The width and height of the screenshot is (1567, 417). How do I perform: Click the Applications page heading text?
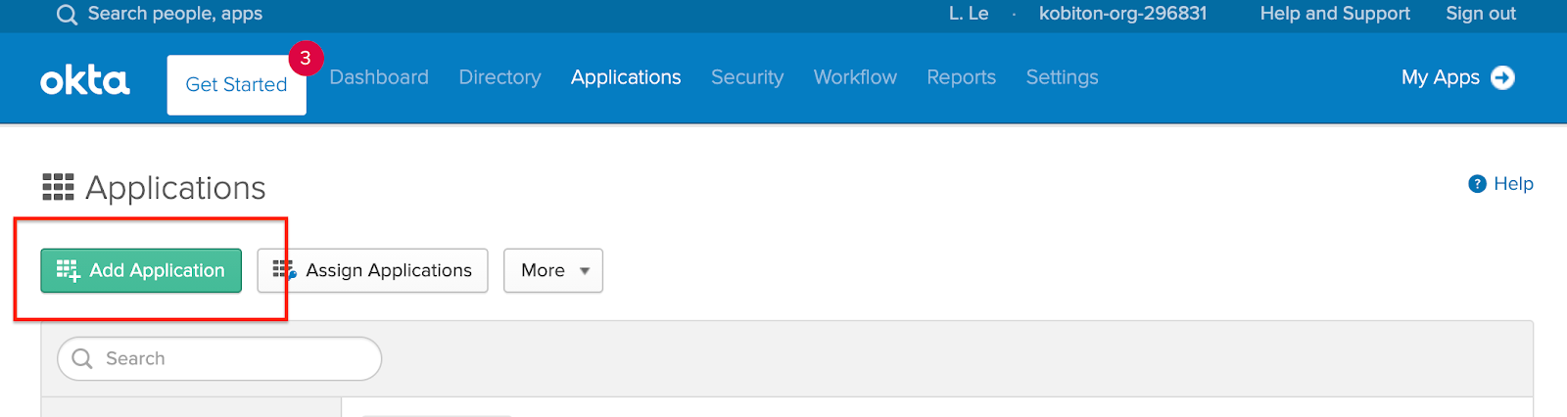click(x=175, y=188)
